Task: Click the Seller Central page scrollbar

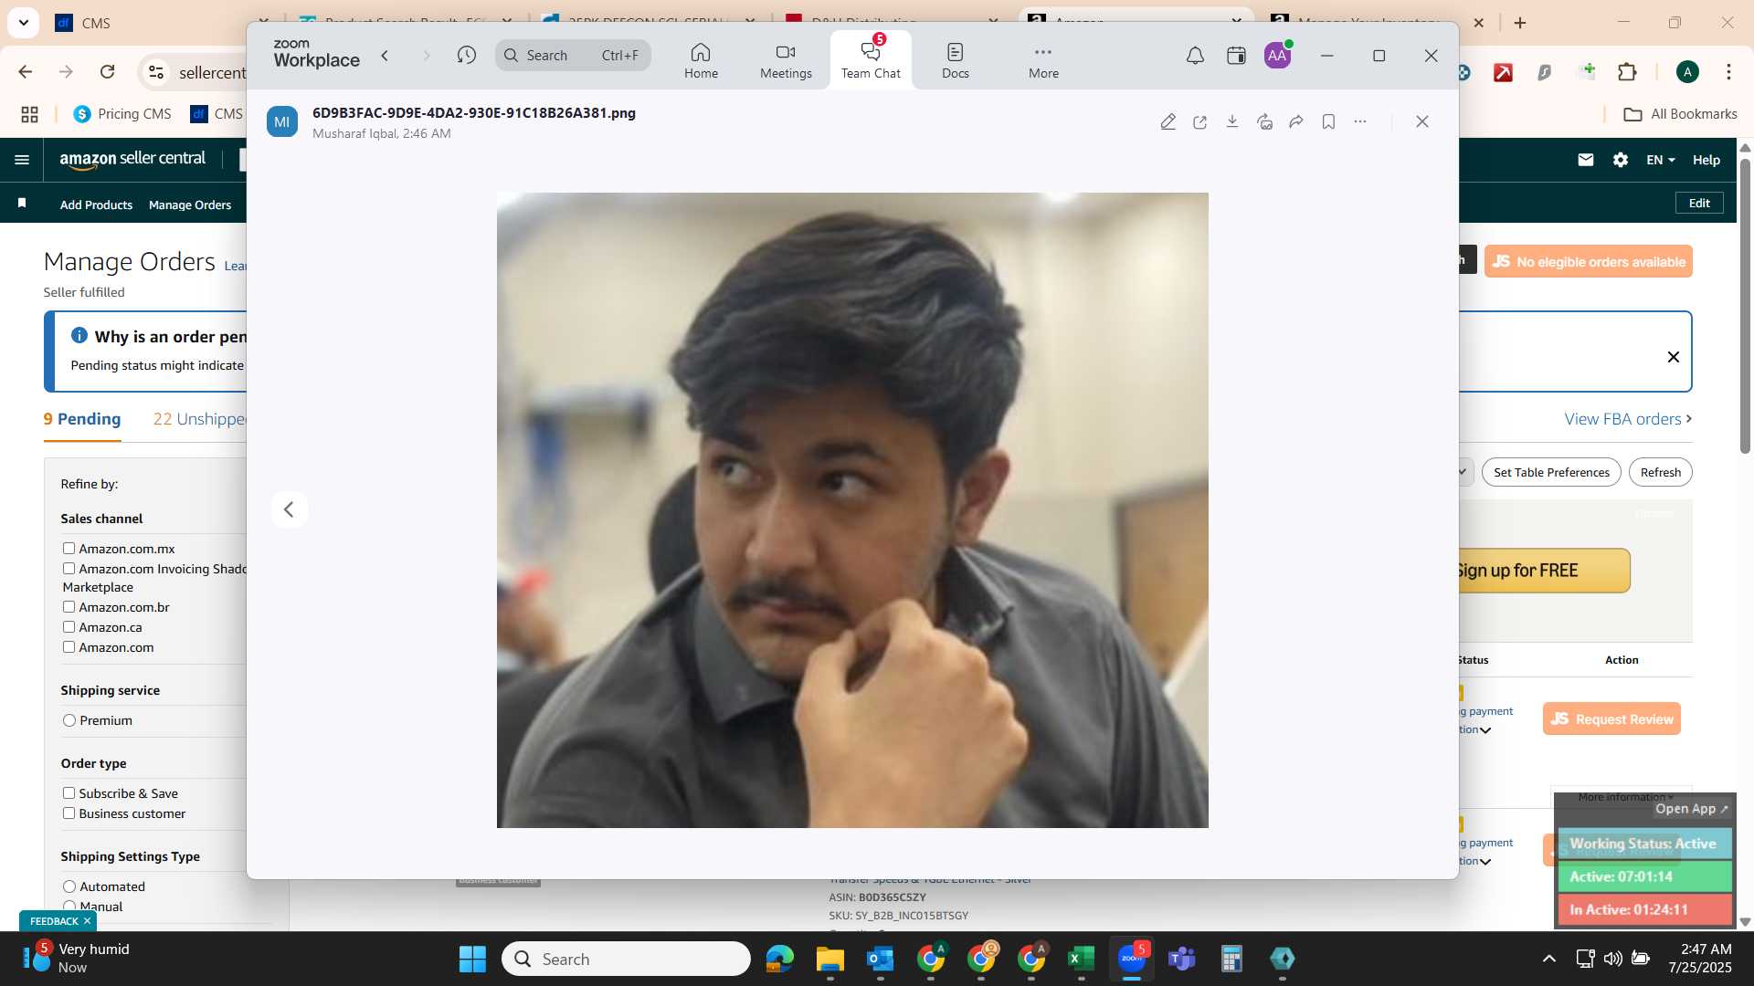Action: coord(1745,306)
